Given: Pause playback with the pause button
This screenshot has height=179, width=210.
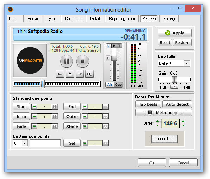Looking at the screenshot, I should click(66, 61).
